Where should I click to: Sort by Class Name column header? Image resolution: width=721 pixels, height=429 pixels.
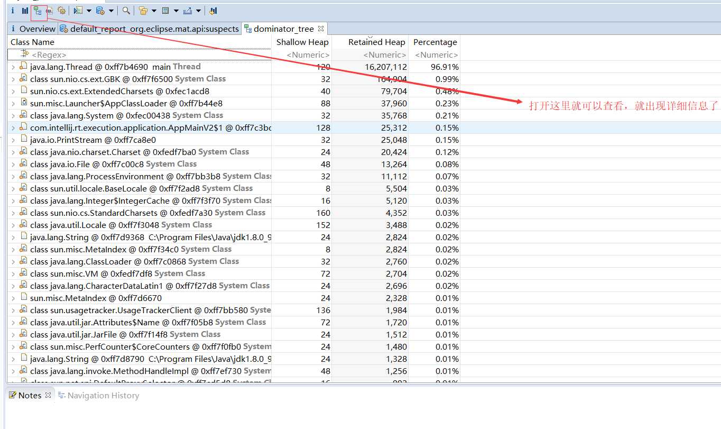[x=140, y=42]
